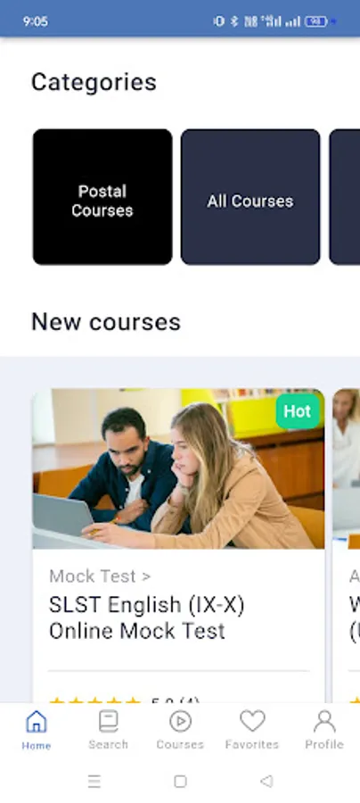This screenshot has width=360, height=803.
Task: Switch to the Favorites tab label
Action: click(x=252, y=744)
